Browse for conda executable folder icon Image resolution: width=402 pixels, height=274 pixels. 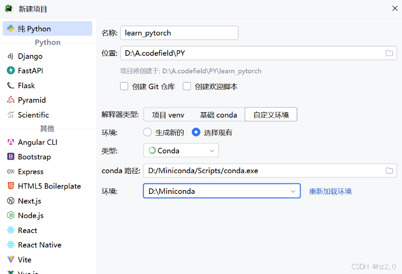(x=389, y=171)
